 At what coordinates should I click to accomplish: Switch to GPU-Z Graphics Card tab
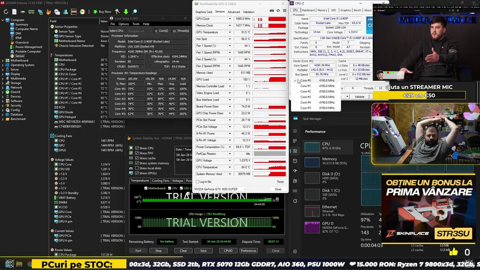(x=204, y=12)
